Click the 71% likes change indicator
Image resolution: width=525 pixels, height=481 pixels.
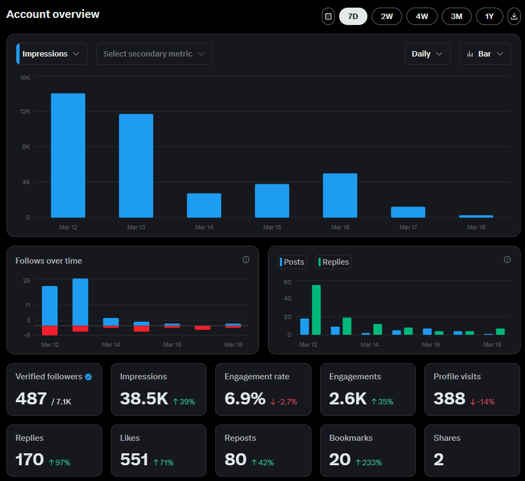[164, 463]
